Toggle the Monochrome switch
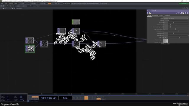189x106 pixels. (x=165, y=40)
